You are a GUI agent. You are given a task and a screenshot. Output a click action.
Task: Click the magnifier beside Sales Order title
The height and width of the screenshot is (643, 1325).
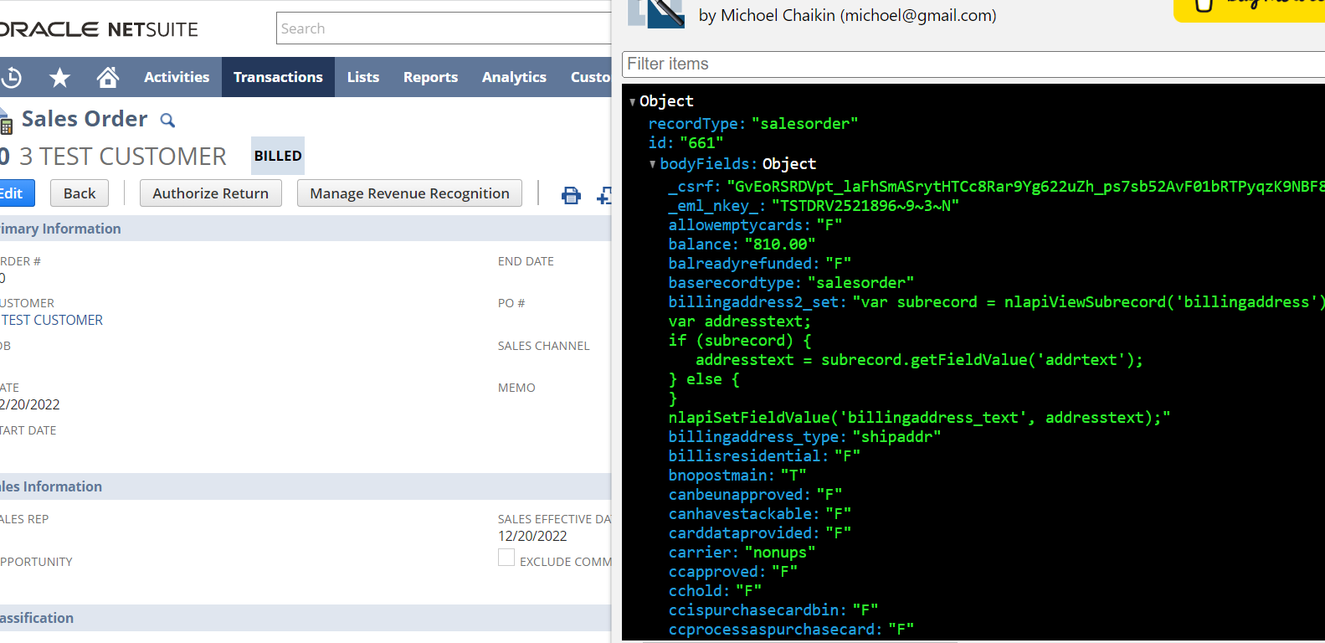click(167, 121)
